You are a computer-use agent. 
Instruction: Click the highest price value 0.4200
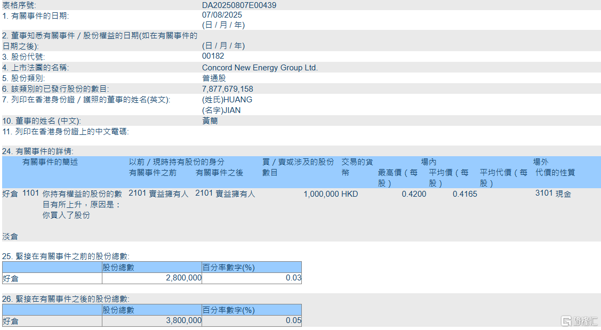pos(414,195)
